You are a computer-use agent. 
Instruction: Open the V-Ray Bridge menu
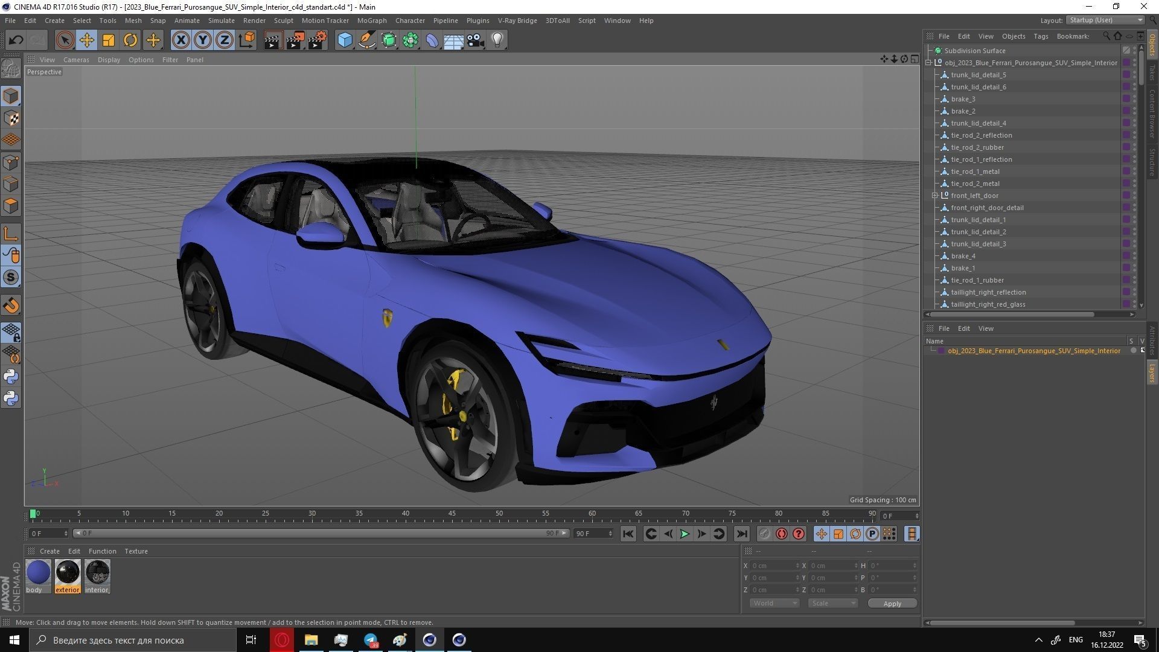(517, 20)
